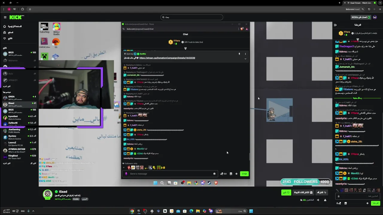383x215 pixels.
Task: Click Chat button in streamed popout window
Action: pos(244,174)
